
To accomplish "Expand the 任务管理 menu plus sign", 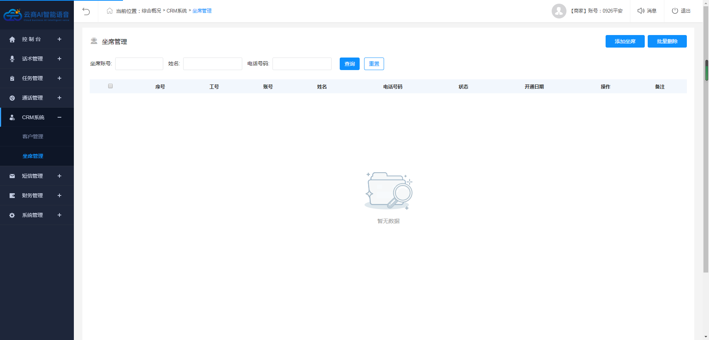I will [59, 78].
